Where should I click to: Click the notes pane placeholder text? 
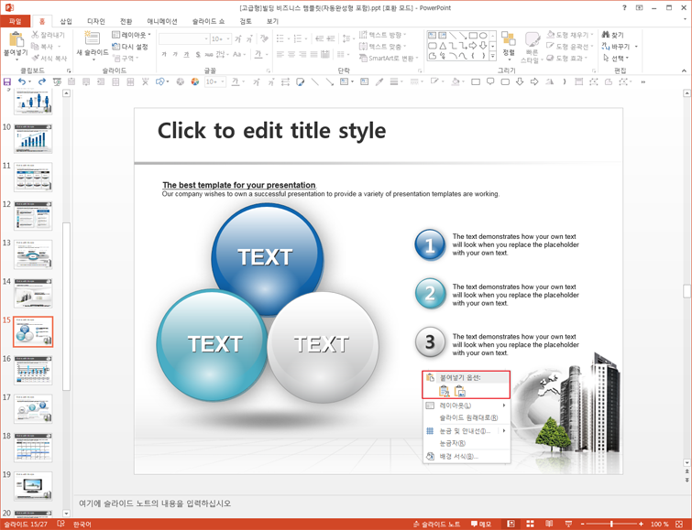pyautogui.click(x=155, y=503)
